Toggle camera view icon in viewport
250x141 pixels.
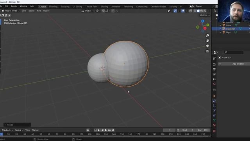click(207, 46)
